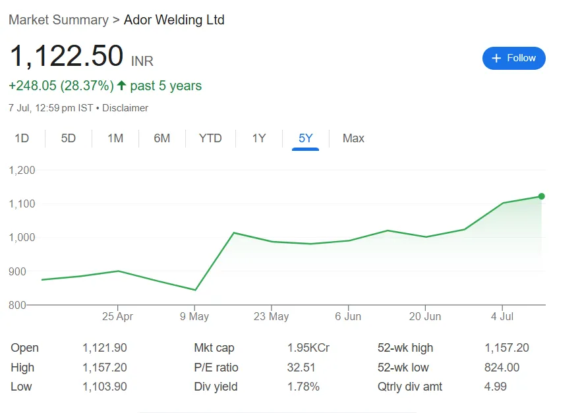Click the 25 Apr date axis label
The image size is (580, 413).
pyautogui.click(x=117, y=317)
